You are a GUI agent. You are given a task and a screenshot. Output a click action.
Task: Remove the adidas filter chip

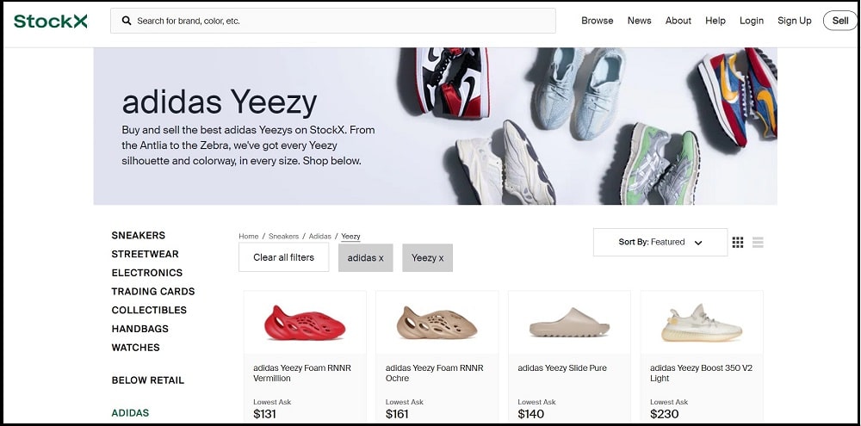[366, 257]
